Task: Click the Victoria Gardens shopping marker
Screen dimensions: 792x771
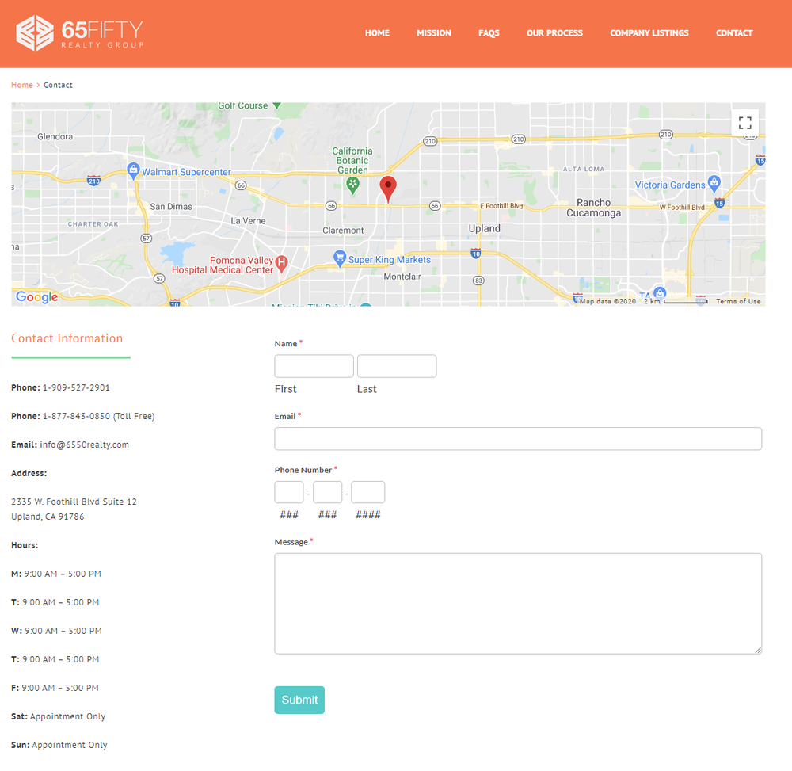Action: click(714, 183)
